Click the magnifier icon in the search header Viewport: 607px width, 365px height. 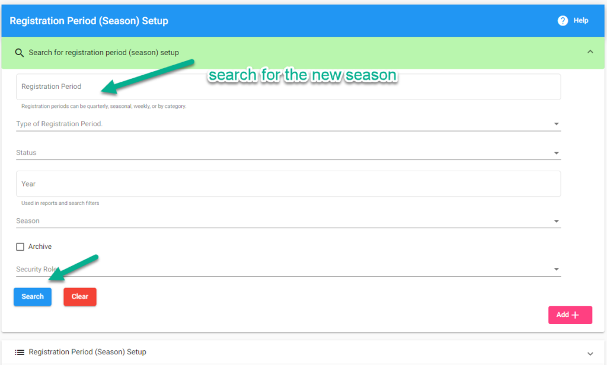coord(19,53)
